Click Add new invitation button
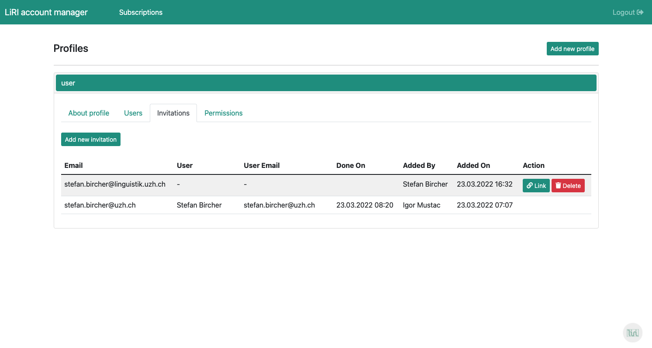The image size is (652, 348). pyautogui.click(x=91, y=140)
